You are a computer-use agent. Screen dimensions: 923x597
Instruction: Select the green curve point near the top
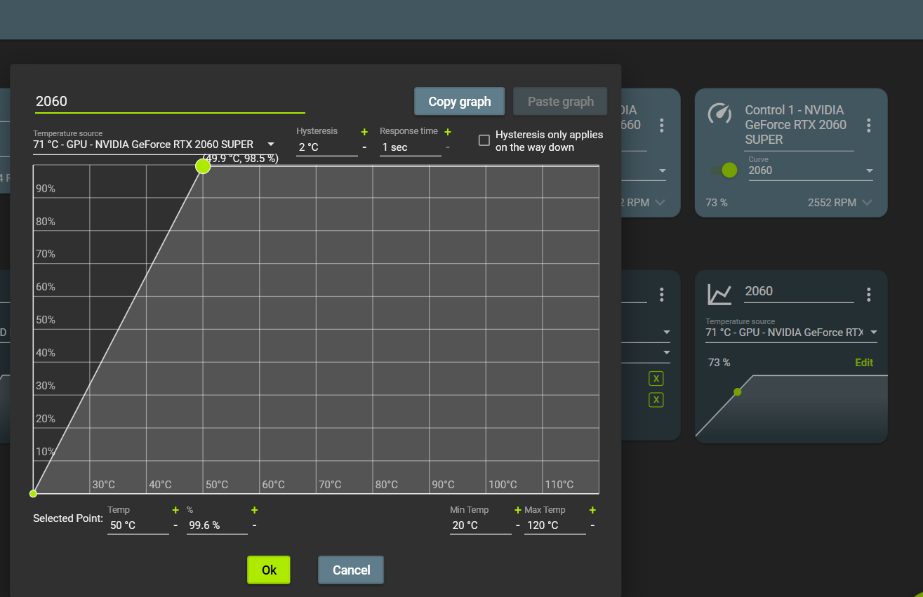coord(203,166)
